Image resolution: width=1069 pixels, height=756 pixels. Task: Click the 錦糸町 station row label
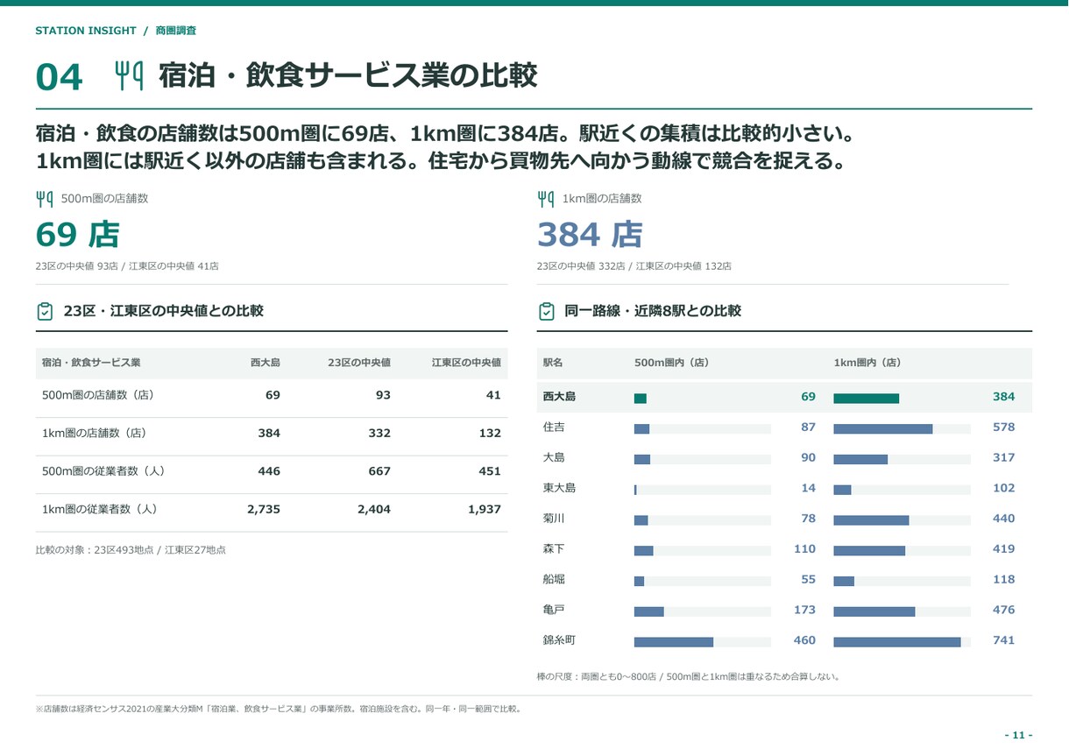tap(559, 640)
